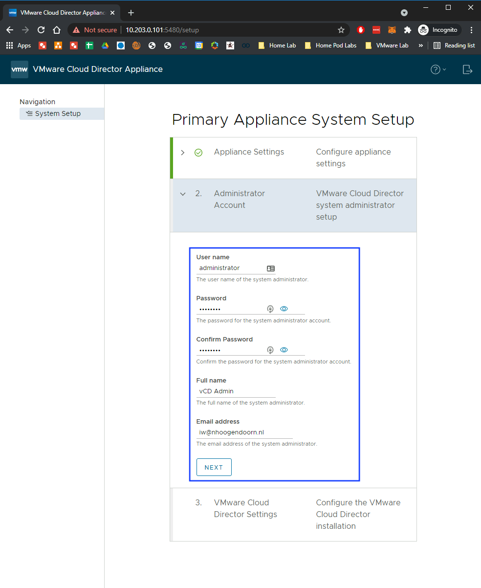Open the browser Extensions puzzle icon
The width and height of the screenshot is (481, 588).
[x=407, y=30]
